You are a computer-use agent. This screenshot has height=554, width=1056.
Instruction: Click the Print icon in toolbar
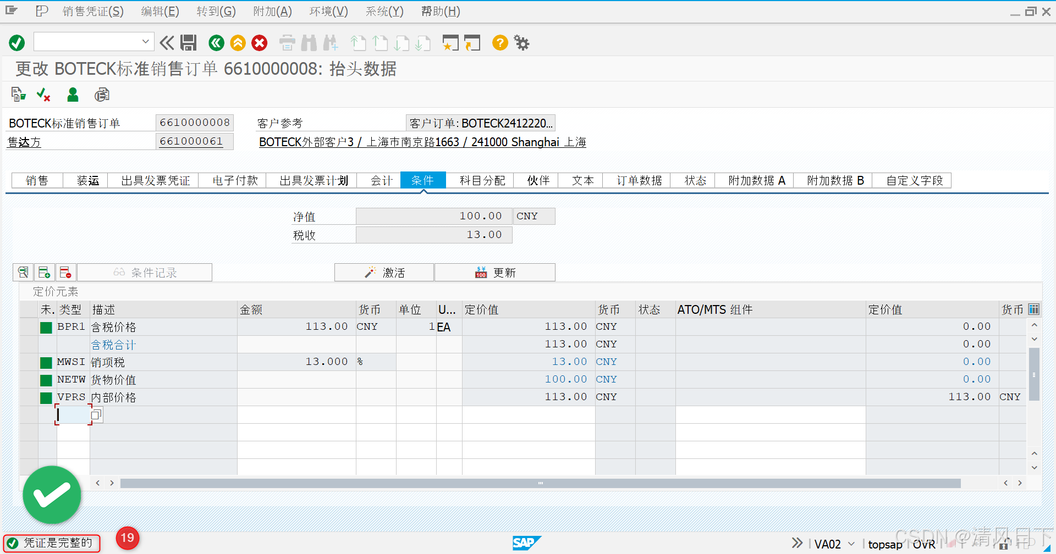point(287,43)
